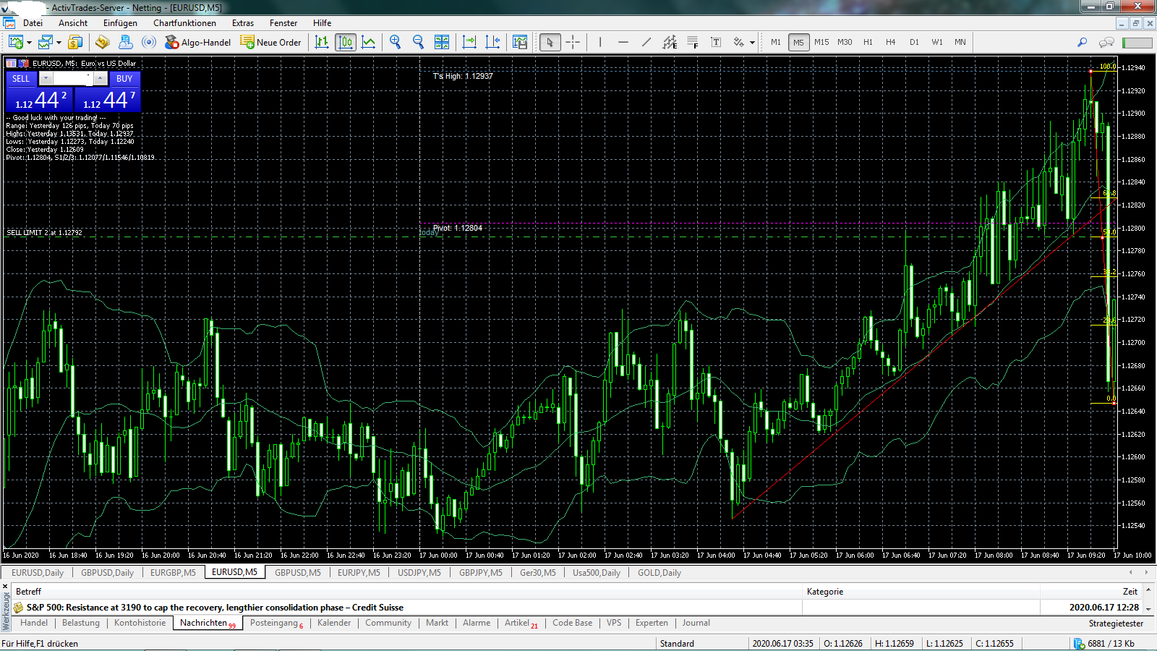This screenshot has width=1157, height=651.
Task: Zoom out of the chart
Action: tap(418, 42)
